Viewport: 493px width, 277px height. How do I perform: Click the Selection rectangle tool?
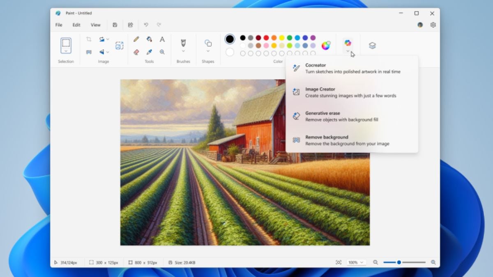[66, 43]
